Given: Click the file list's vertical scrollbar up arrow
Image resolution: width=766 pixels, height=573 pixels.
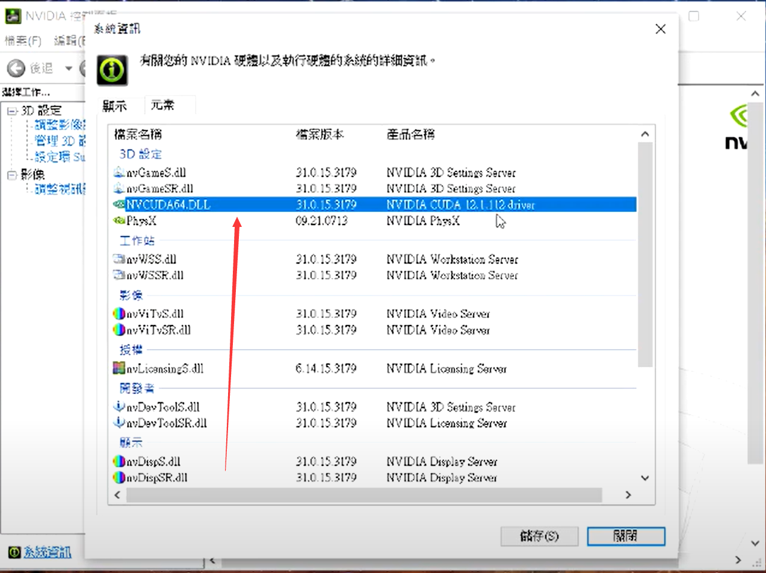Looking at the screenshot, I should [645, 134].
